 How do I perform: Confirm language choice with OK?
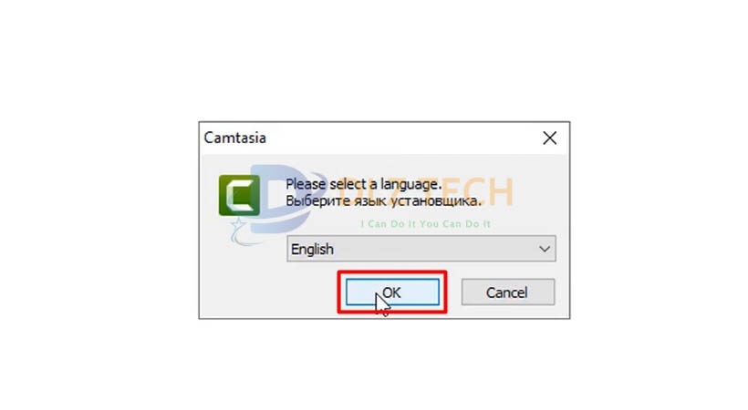coord(392,292)
